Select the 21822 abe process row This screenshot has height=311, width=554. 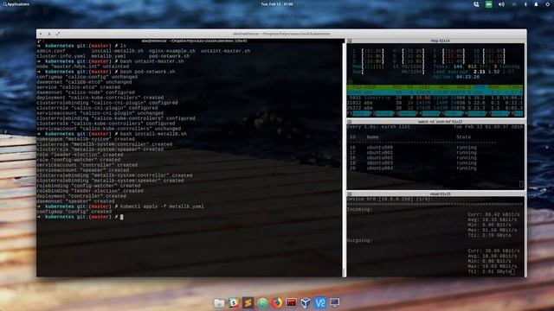click(x=435, y=103)
